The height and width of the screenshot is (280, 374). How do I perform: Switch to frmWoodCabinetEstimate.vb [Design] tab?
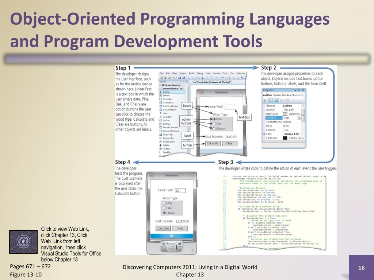(x=211, y=82)
